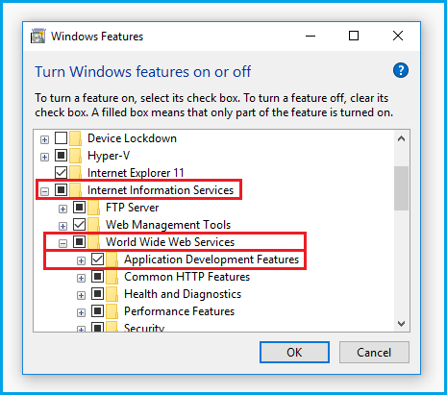Open the blue help question mark icon
Viewport: 447px width, 395px height.
pyautogui.click(x=401, y=70)
